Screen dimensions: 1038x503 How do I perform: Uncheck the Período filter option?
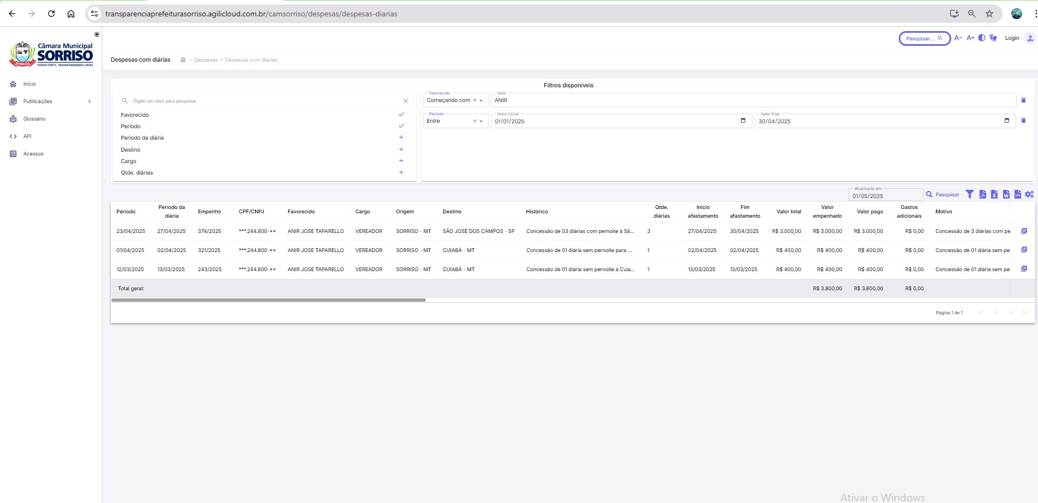pyautogui.click(x=401, y=126)
